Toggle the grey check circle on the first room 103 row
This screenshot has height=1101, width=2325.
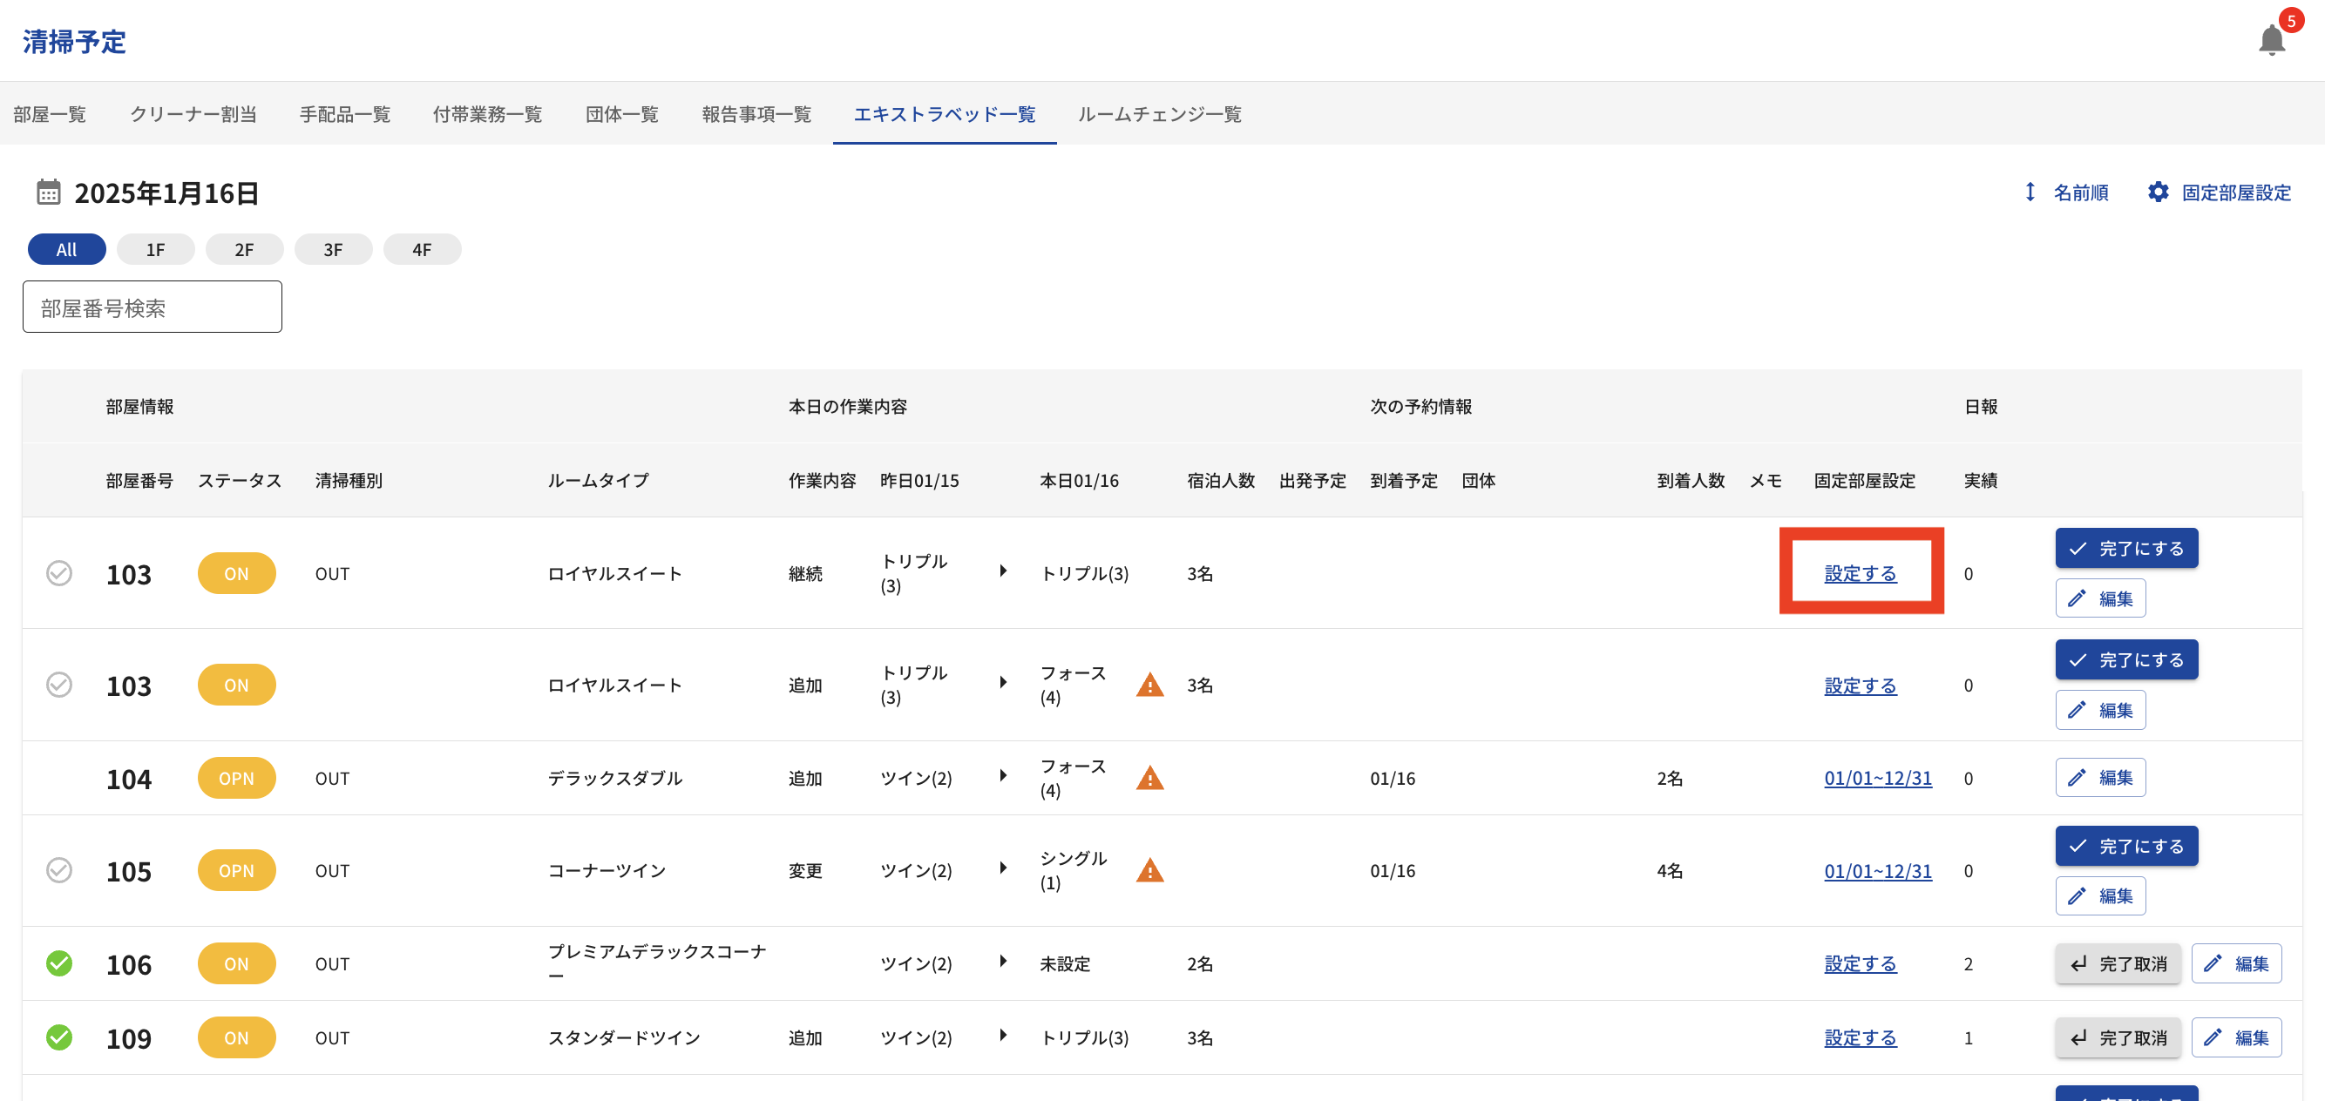[59, 574]
